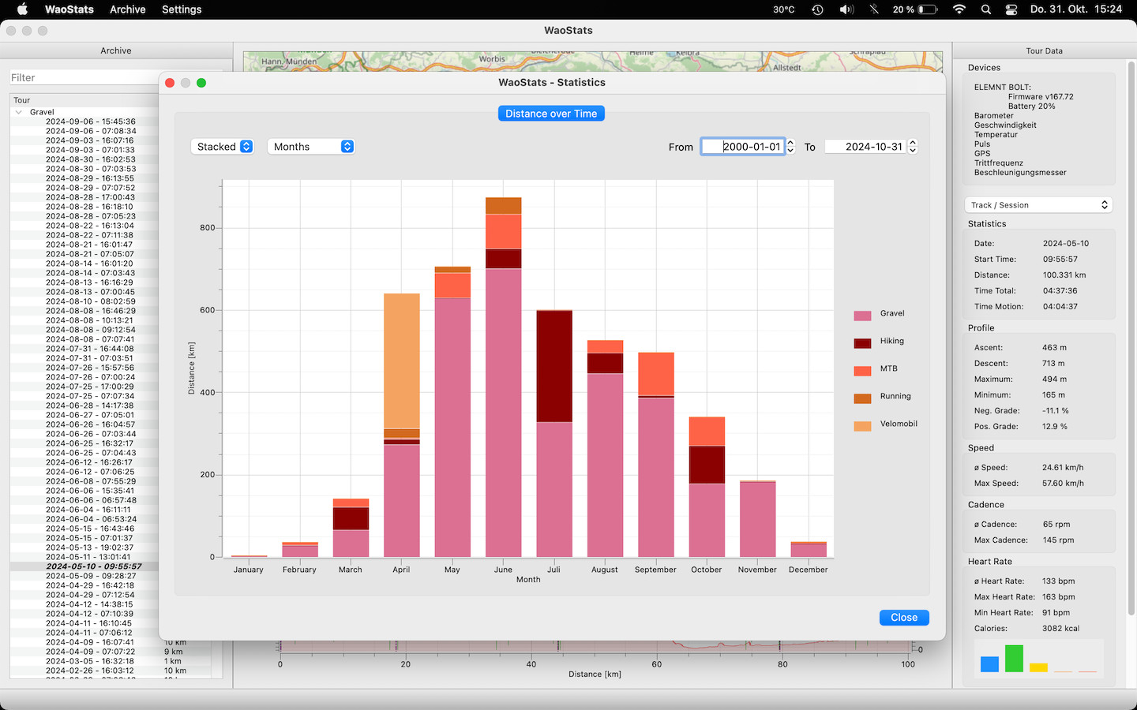Click the Velomobil legend color swatch
This screenshot has width=1137, height=710.
click(862, 425)
